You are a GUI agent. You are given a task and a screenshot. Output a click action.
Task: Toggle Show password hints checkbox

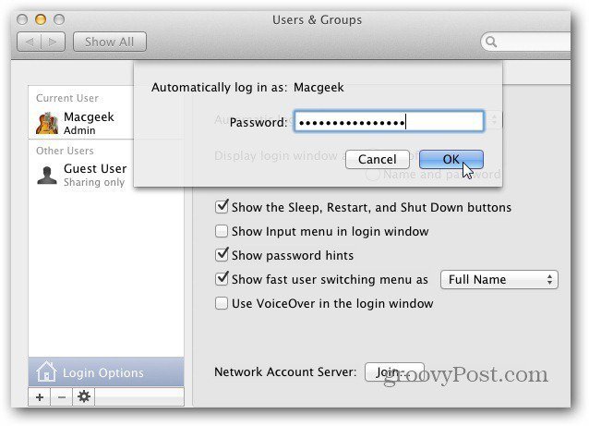click(222, 255)
